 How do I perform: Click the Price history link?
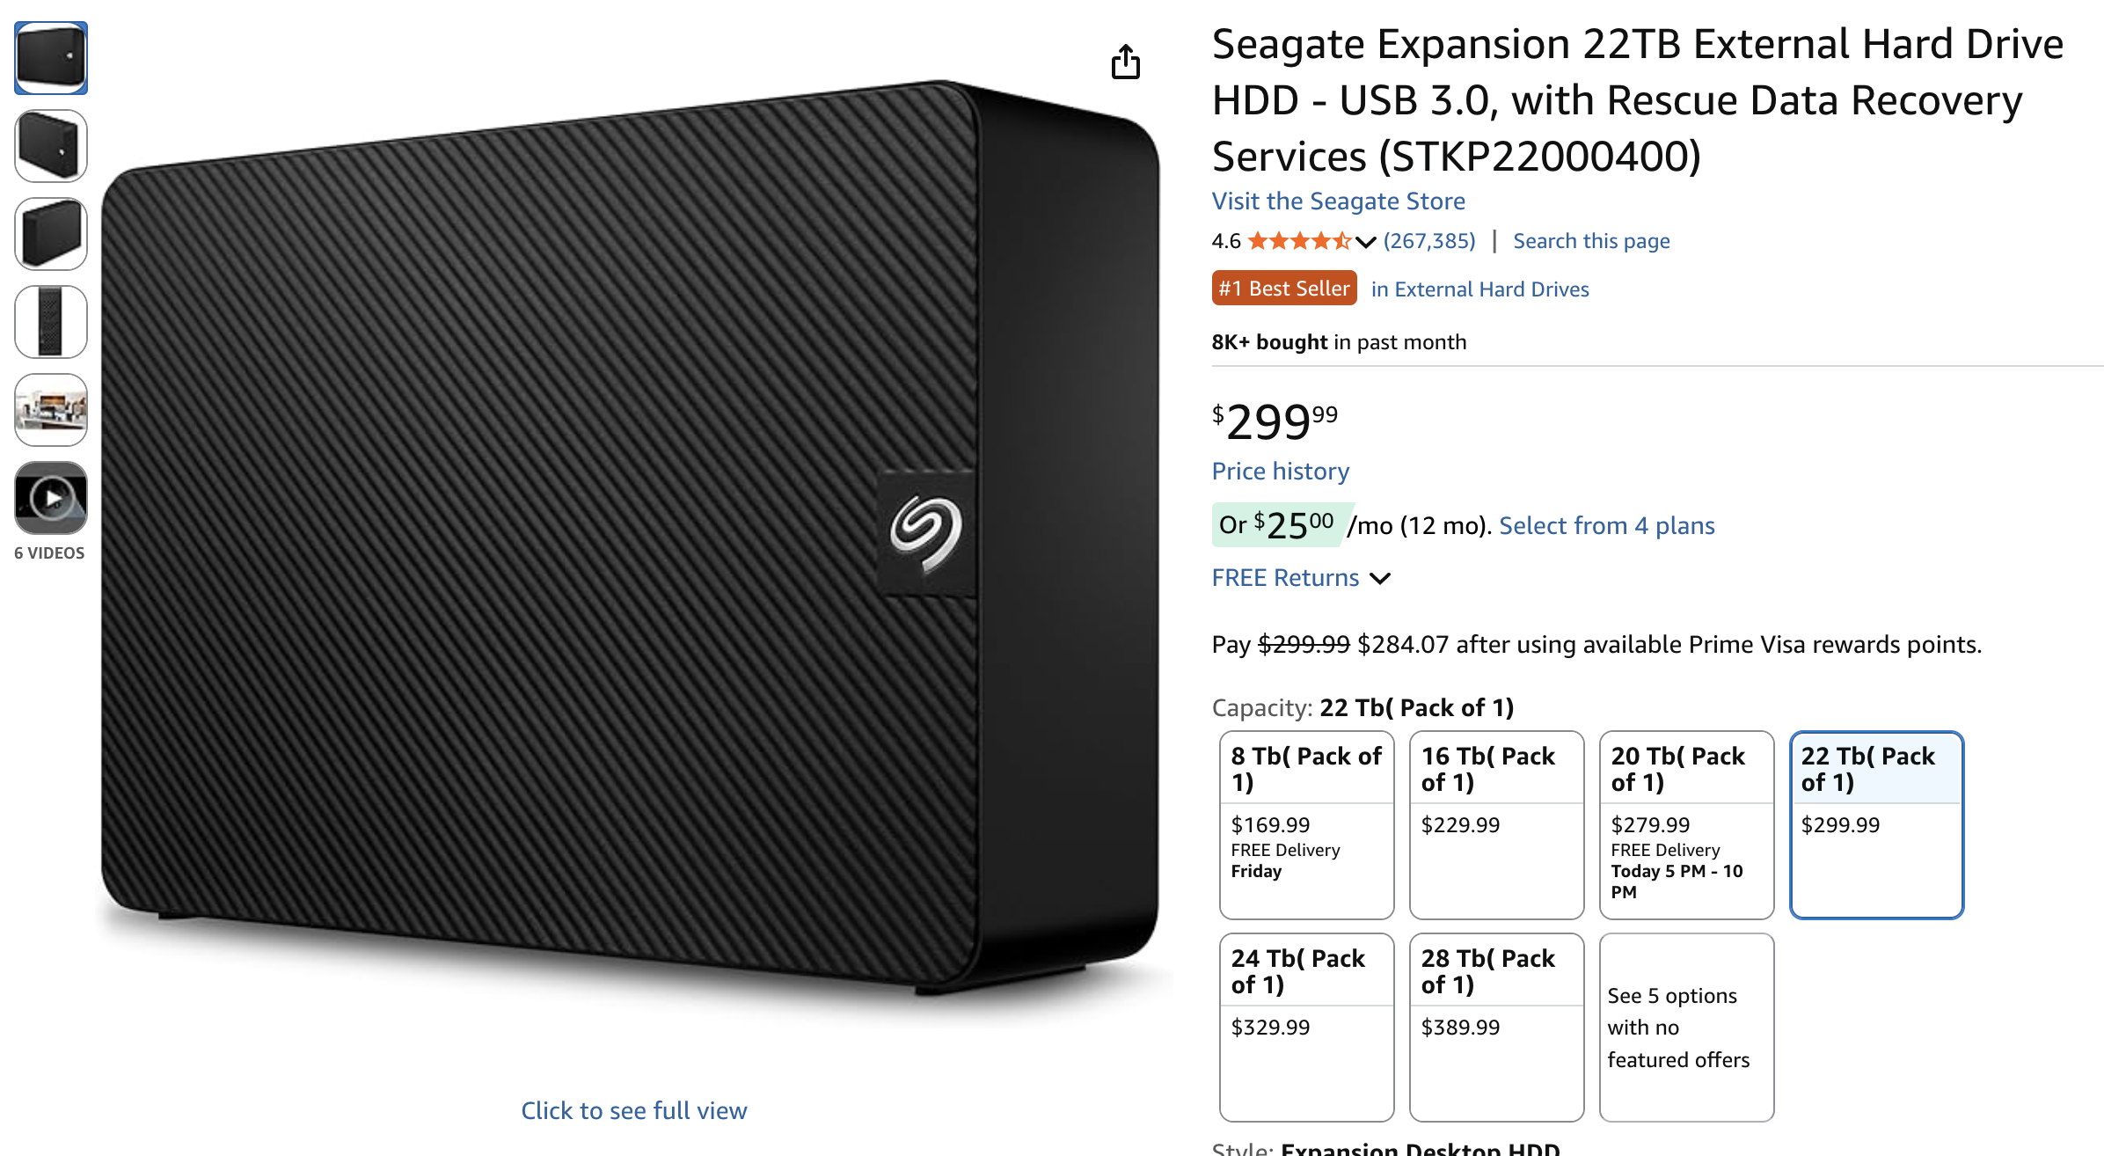1280,472
